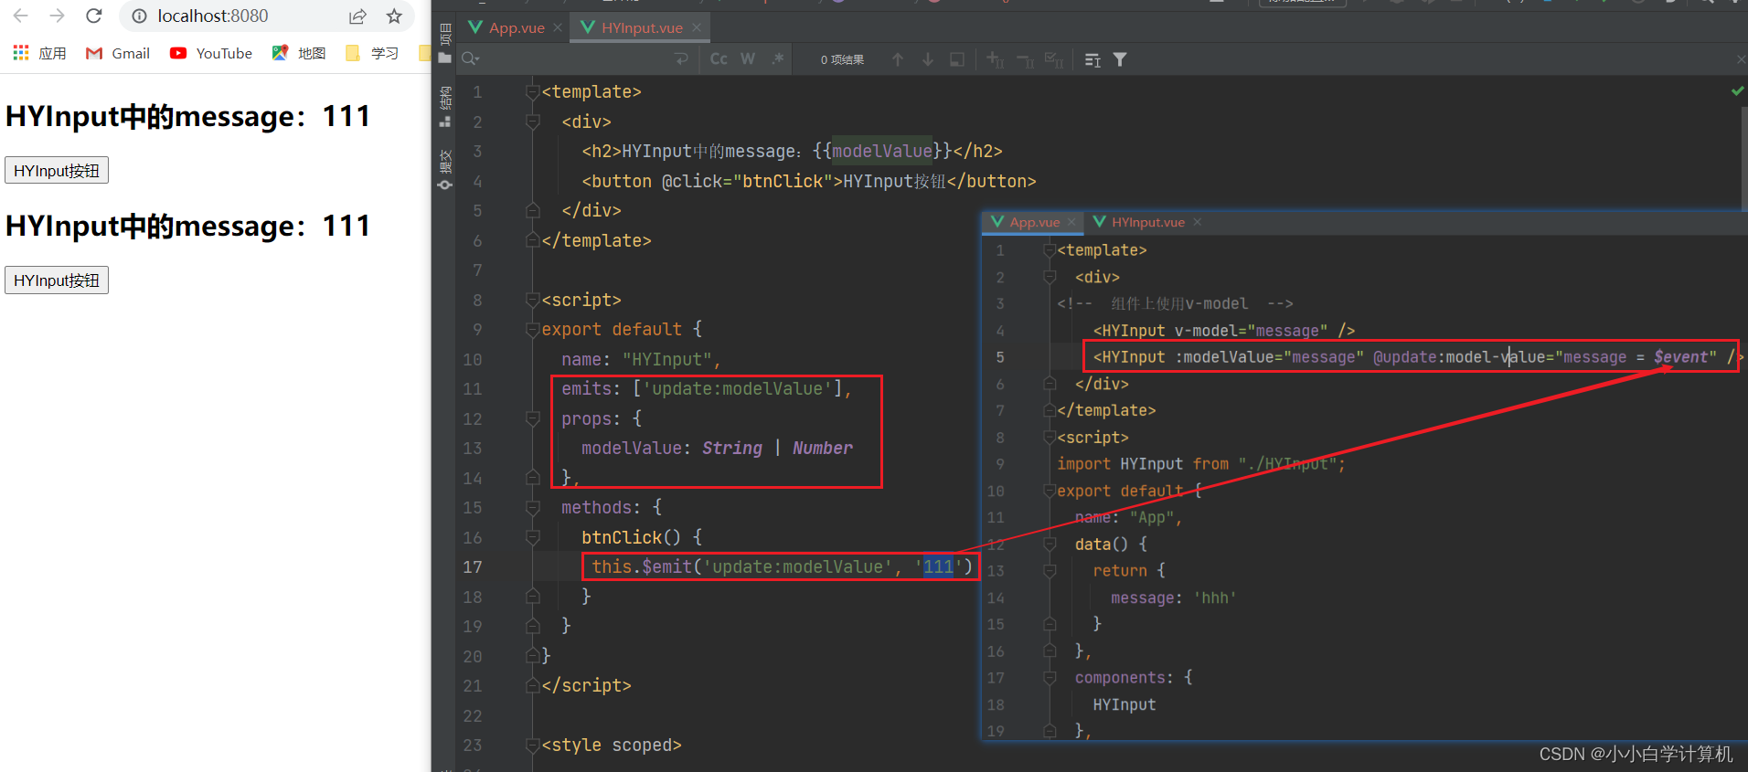Screen dimensions: 1748x772
Task: Click the browser back arrow
Action: tap(21, 16)
